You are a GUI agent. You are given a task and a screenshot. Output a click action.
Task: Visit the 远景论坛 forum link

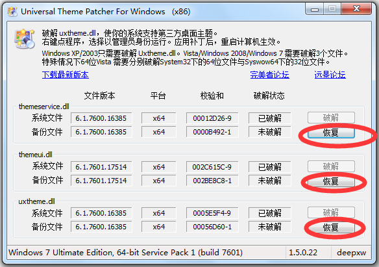(330, 75)
